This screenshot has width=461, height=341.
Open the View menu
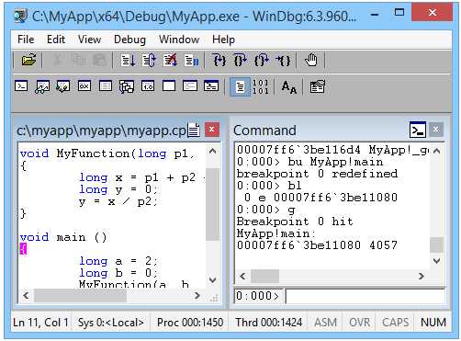click(x=89, y=40)
